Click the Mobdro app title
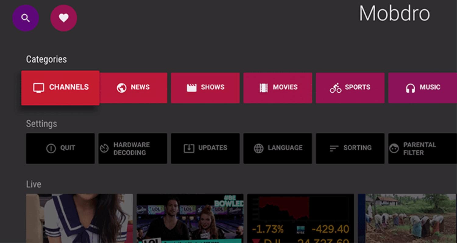This screenshot has width=457, height=243. coord(394,13)
